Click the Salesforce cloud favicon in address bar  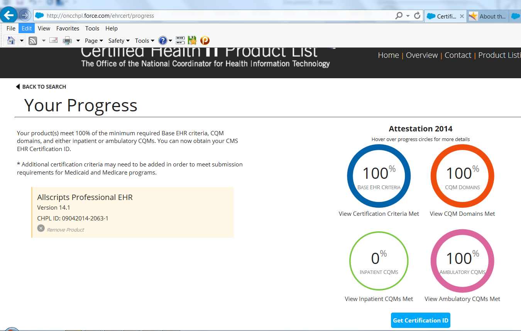pyautogui.click(x=39, y=16)
